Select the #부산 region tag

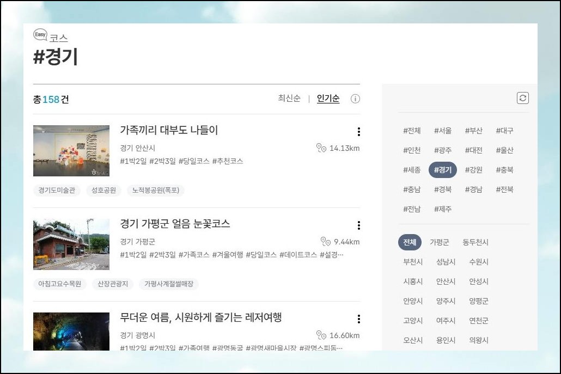click(474, 131)
